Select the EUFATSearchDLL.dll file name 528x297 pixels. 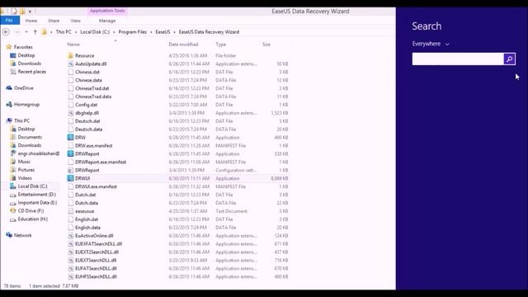[96, 268]
